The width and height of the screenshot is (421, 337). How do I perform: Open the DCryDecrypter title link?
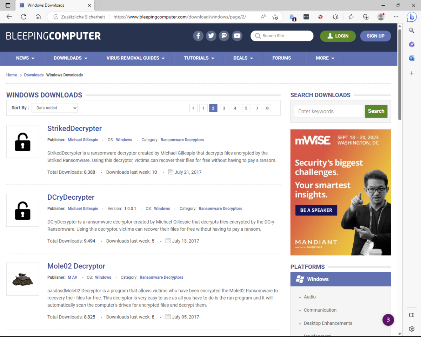pyautogui.click(x=71, y=197)
